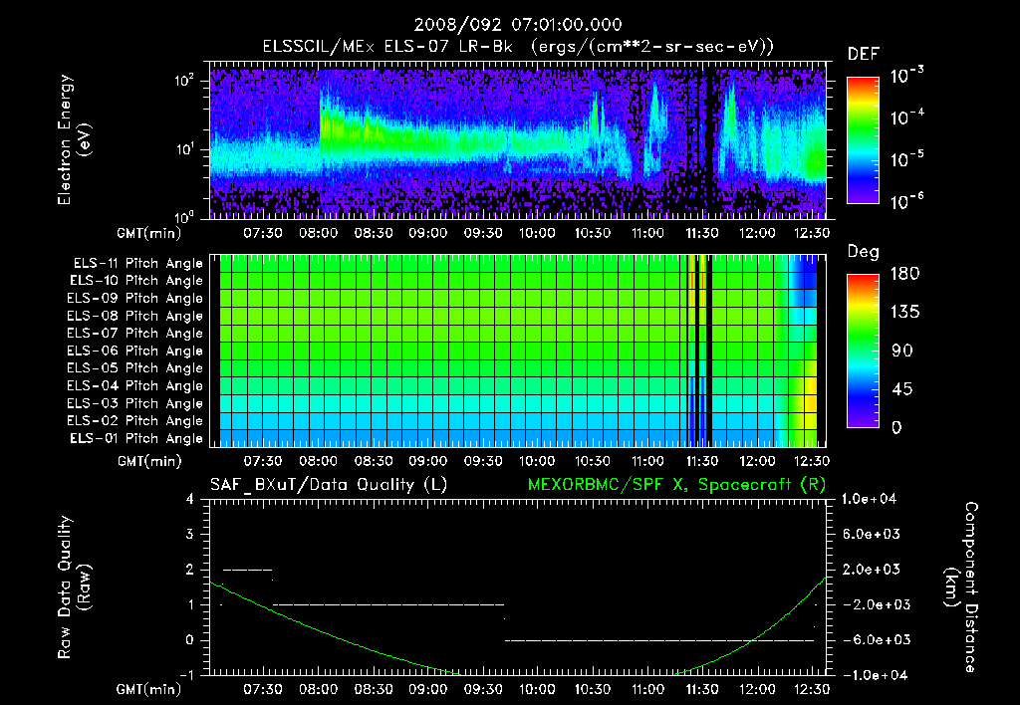Click the DEF color scale bar
Viewport: 1020px width, 705px height.
pos(863,140)
